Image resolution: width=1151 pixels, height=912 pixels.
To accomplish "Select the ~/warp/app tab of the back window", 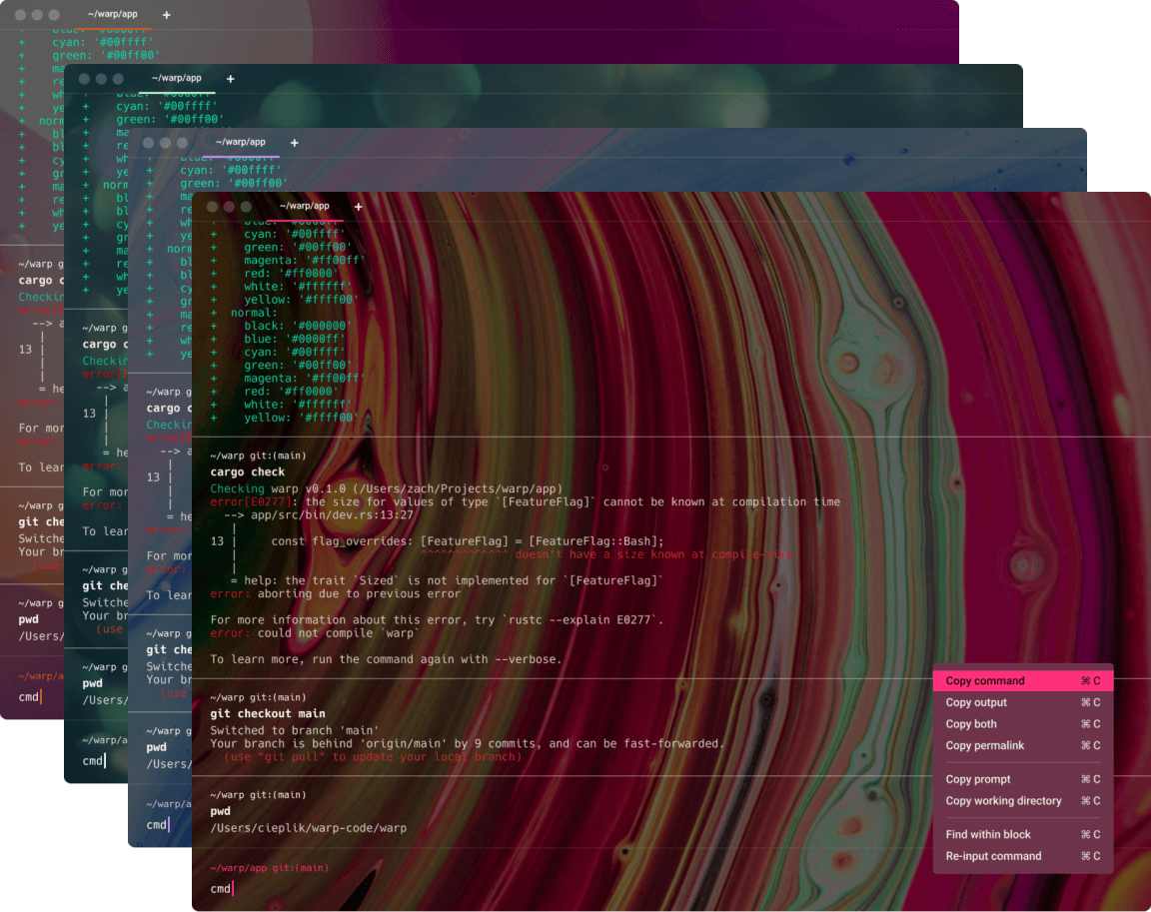I will point(113,14).
